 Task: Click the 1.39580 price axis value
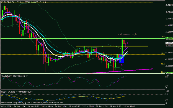pyautogui.click(x=169, y=52)
